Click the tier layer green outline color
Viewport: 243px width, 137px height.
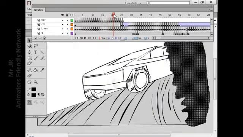tap(72, 20)
